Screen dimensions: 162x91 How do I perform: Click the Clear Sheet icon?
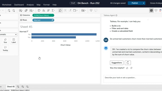[x=31, y=10]
